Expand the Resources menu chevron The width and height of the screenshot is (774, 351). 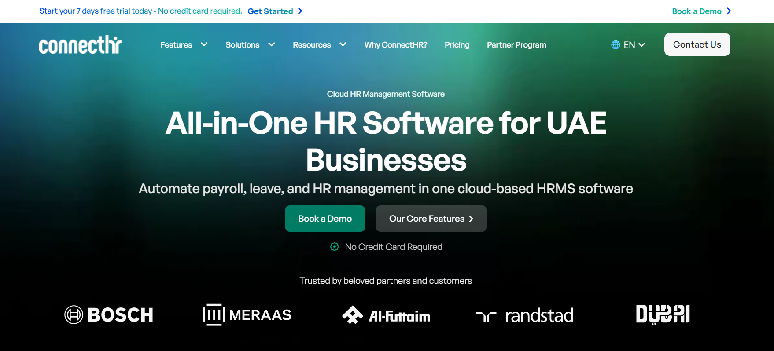343,44
